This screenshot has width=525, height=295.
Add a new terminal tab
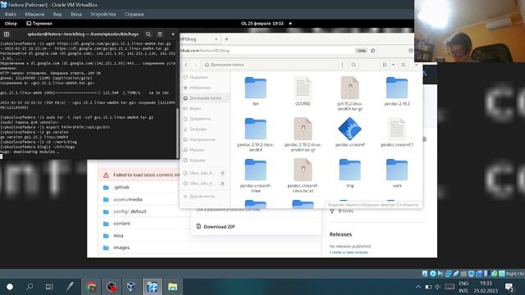7,34
